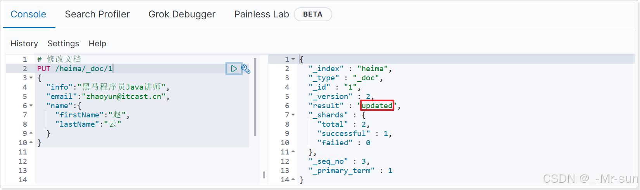Click the BETA badge

(313, 14)
